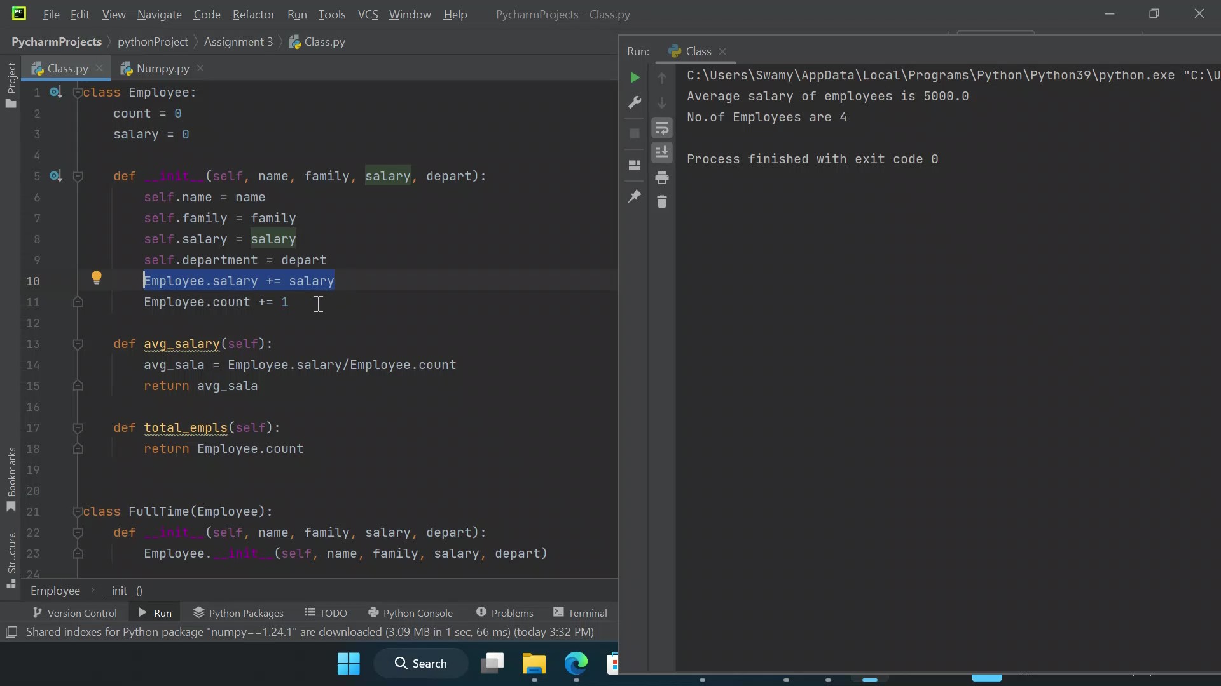The width and height of the screenshot is (1221, 686).
Task: Open the TODO tool window
Action: tap(326, 613)
